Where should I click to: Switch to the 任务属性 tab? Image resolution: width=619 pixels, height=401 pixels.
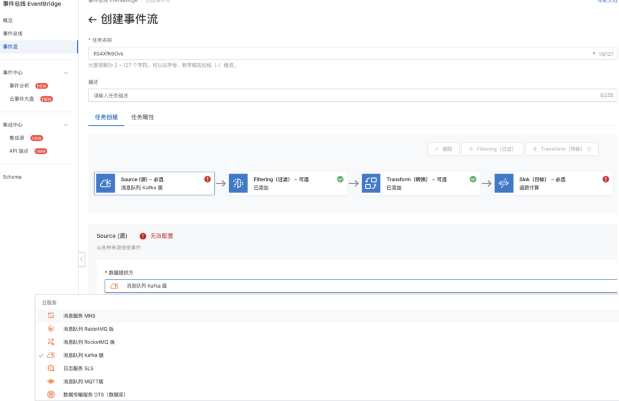[x=143, y=117]
